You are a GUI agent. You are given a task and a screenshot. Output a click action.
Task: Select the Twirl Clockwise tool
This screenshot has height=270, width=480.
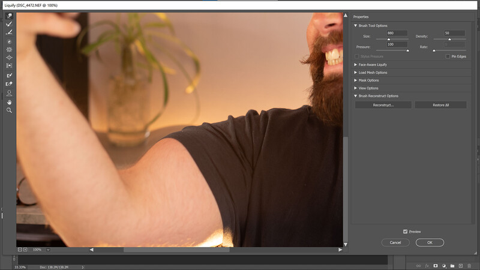(9, 41)
